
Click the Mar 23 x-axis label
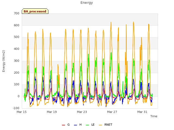(82, 112)
